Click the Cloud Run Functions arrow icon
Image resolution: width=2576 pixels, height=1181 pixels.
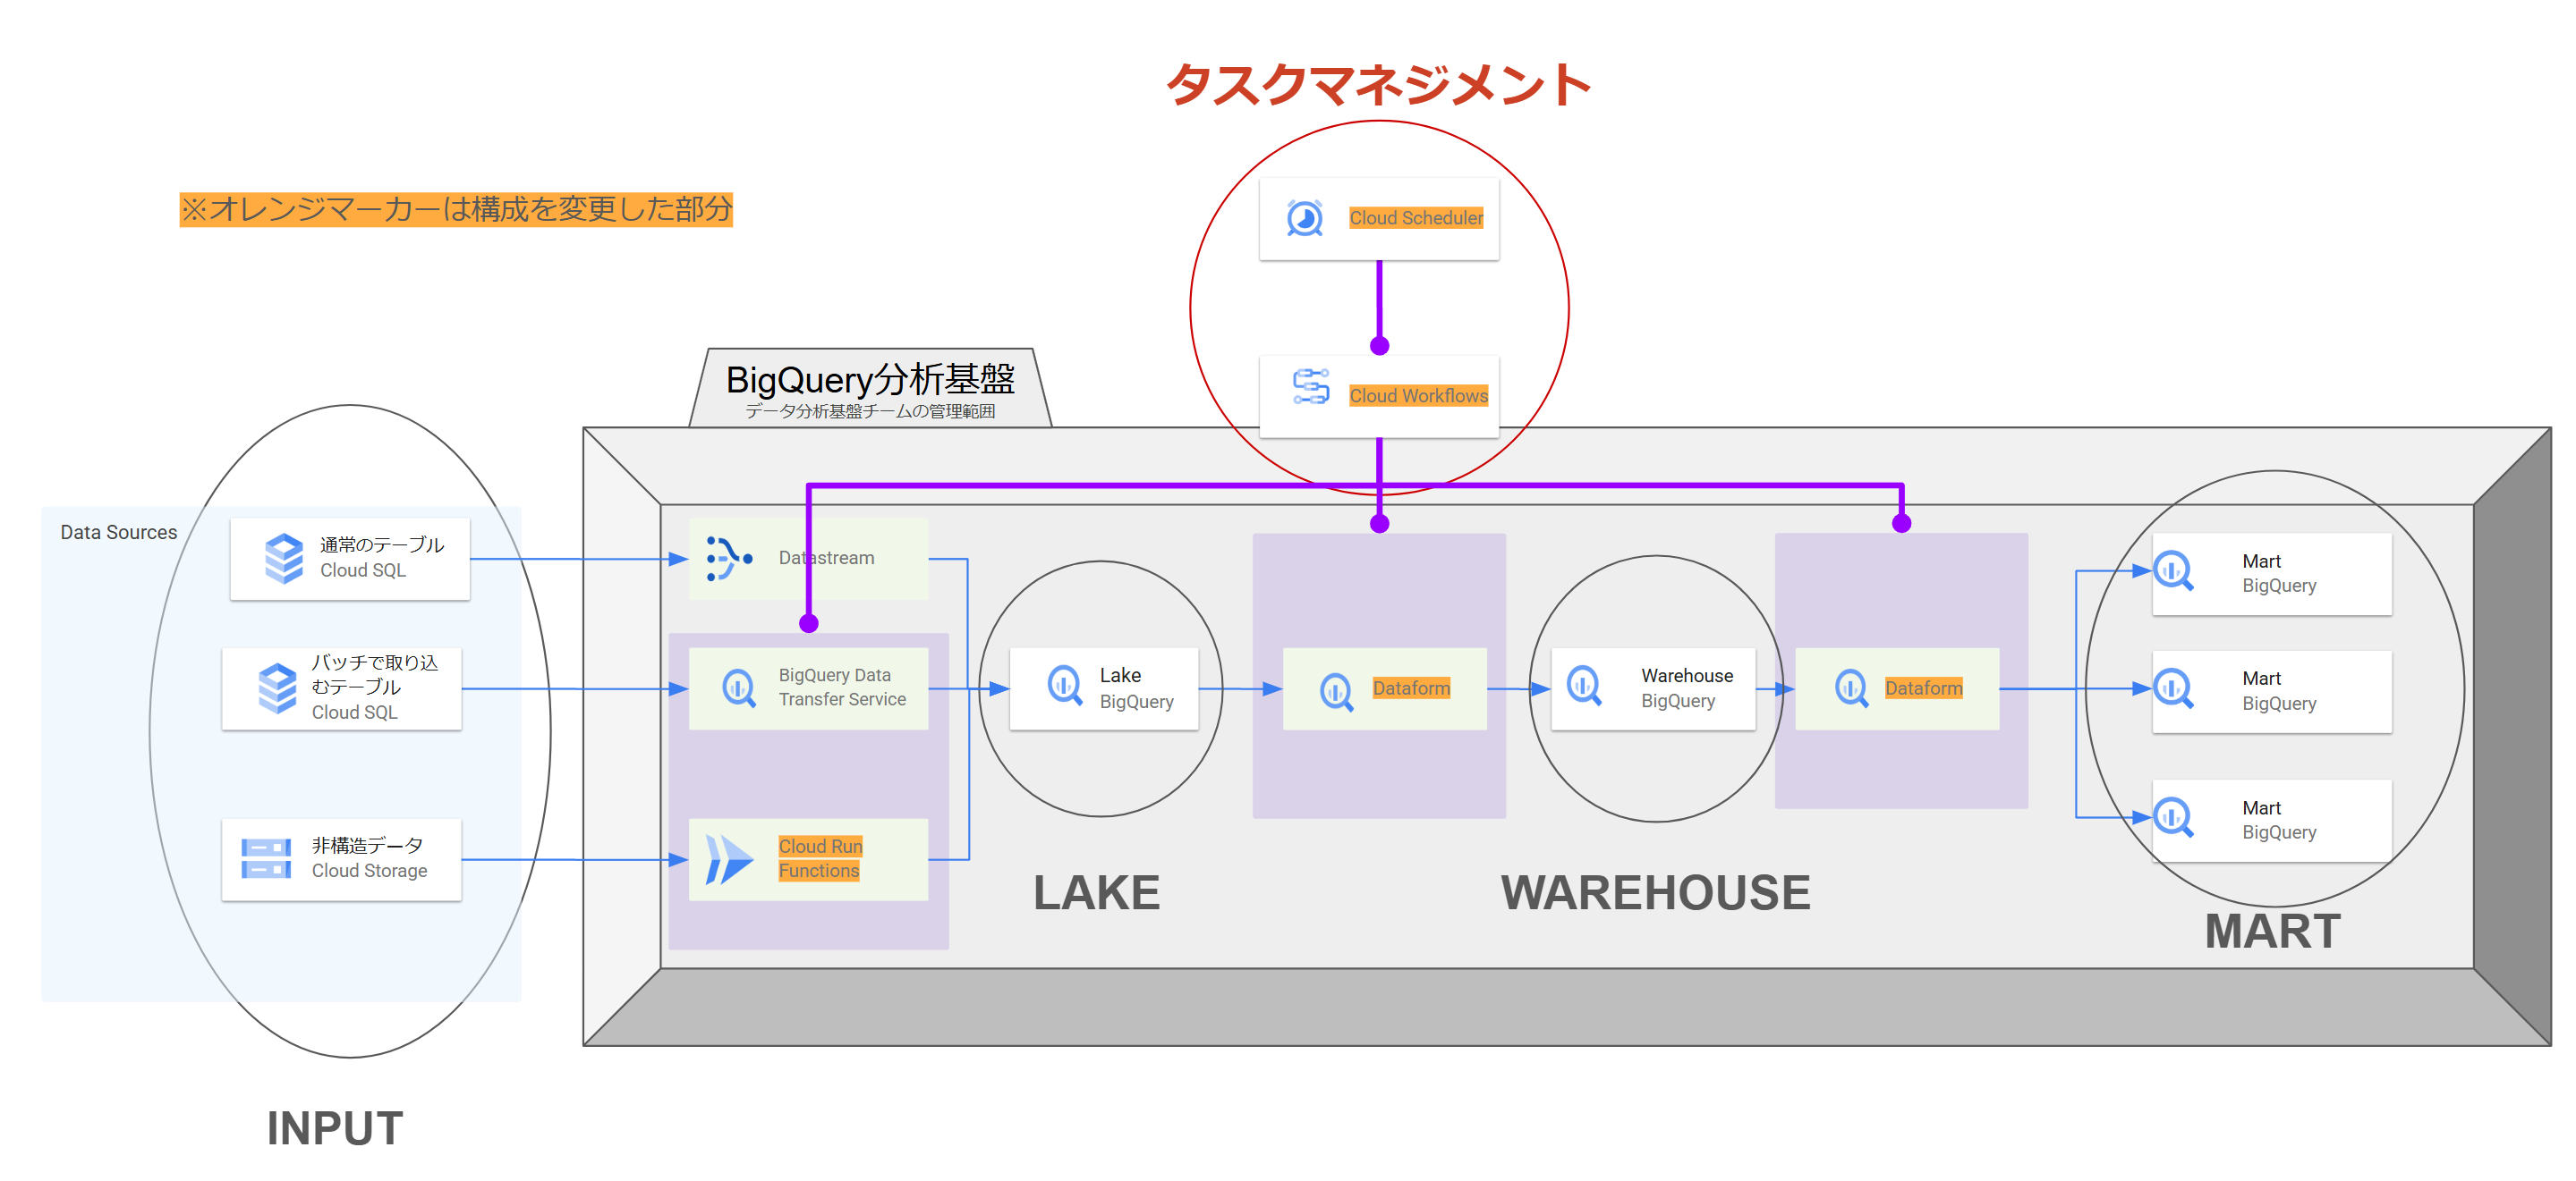coord(728,859)
